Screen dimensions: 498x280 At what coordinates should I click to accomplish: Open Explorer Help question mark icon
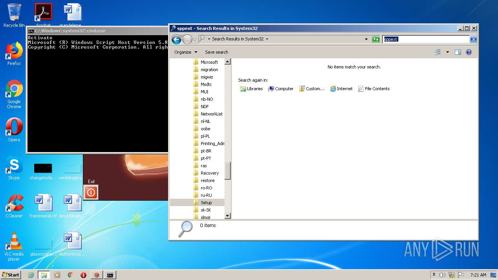pos(469,52)
